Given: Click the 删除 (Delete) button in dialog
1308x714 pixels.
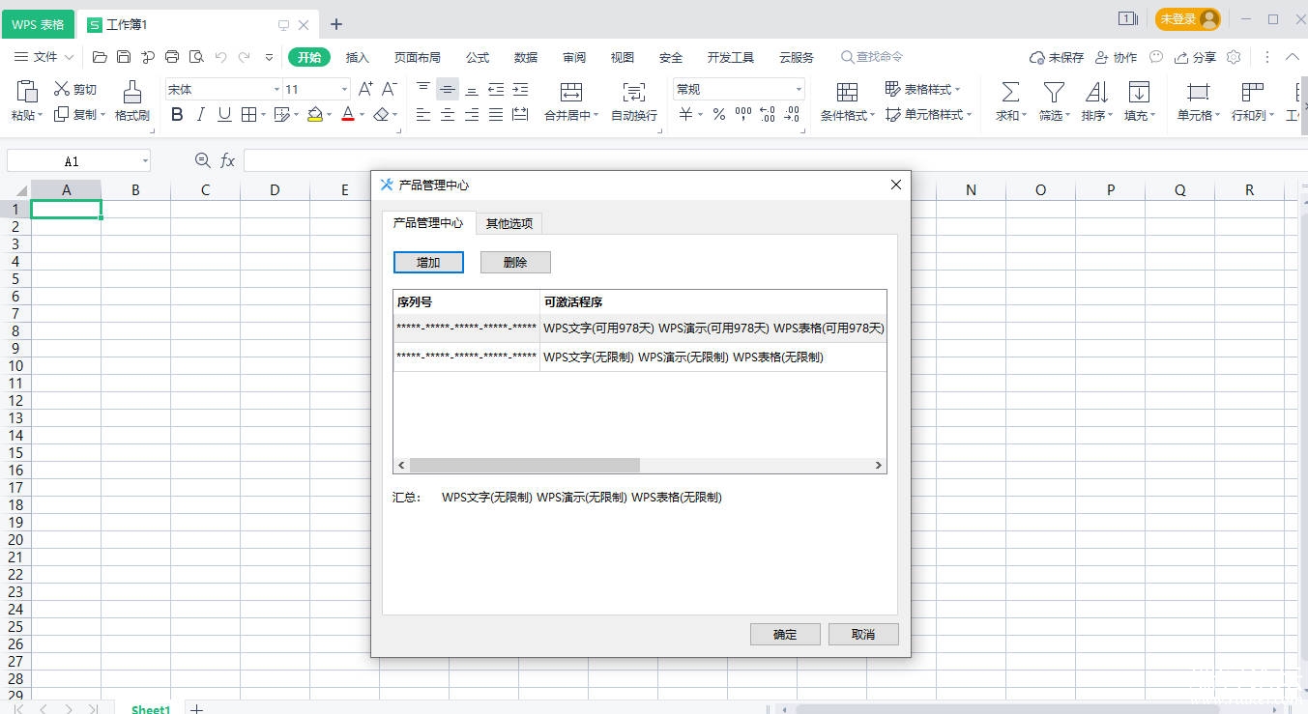Looking at the screenshot, I should 515,262.
